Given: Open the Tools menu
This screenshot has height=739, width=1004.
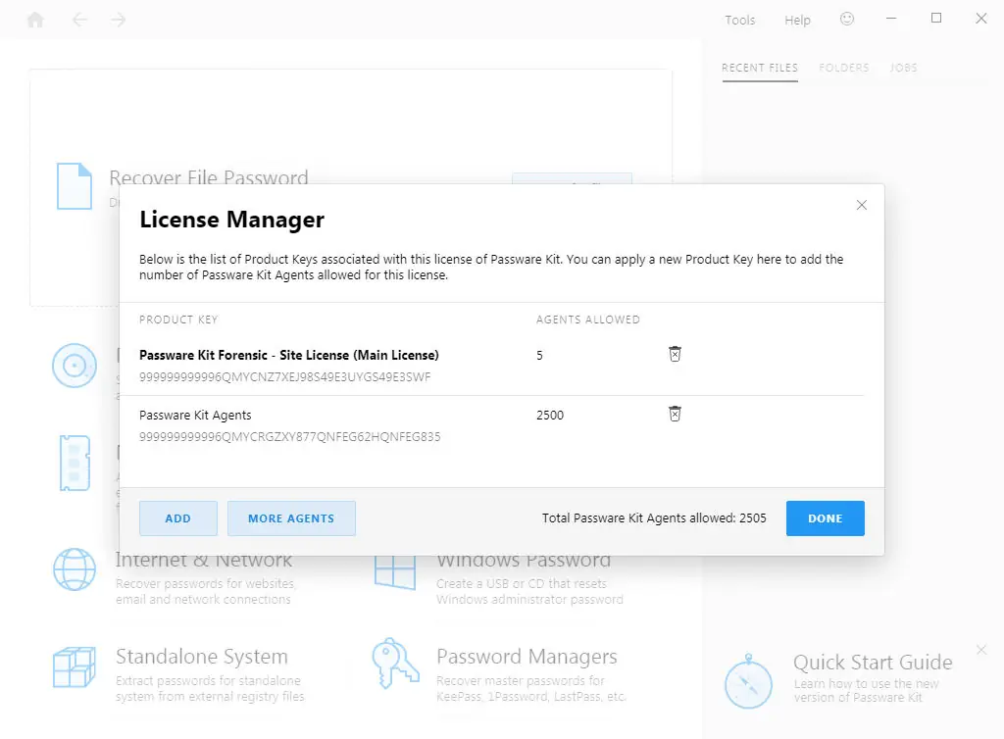Looking at the screenshot, I should 740,20.
